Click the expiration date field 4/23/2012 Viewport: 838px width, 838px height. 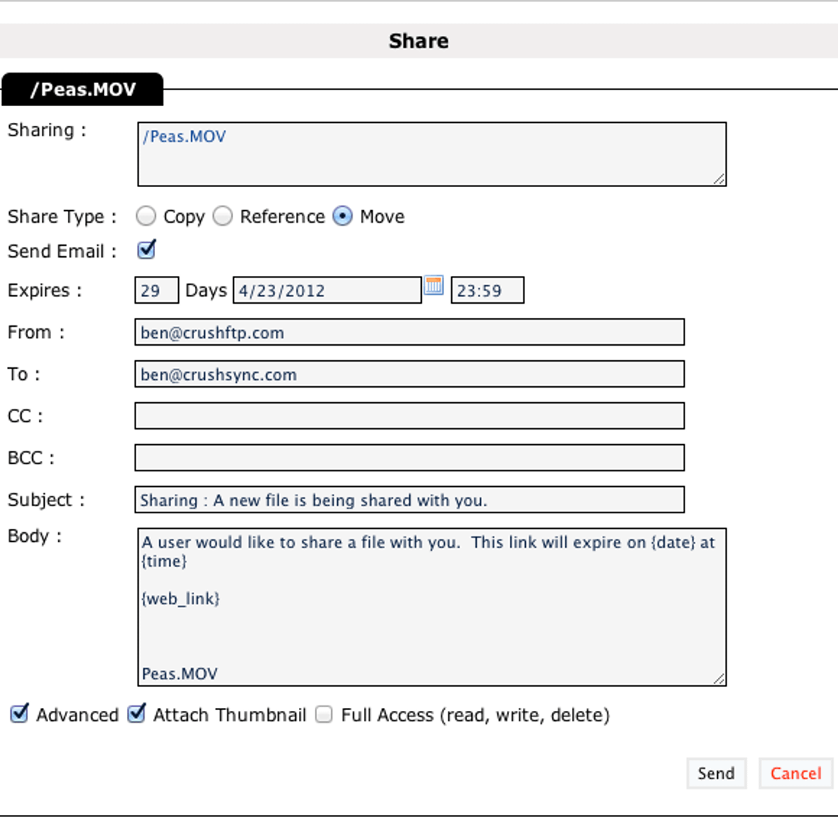tap(328, 291)
